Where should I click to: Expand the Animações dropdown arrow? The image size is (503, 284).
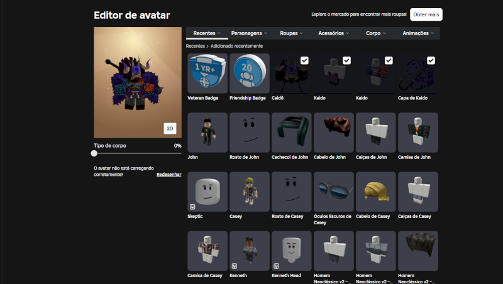pyautogui.click(x=433, y=33)
